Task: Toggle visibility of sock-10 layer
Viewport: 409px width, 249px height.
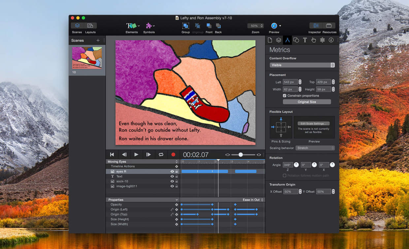Action: pyautogui.click(x=172, y=181)
